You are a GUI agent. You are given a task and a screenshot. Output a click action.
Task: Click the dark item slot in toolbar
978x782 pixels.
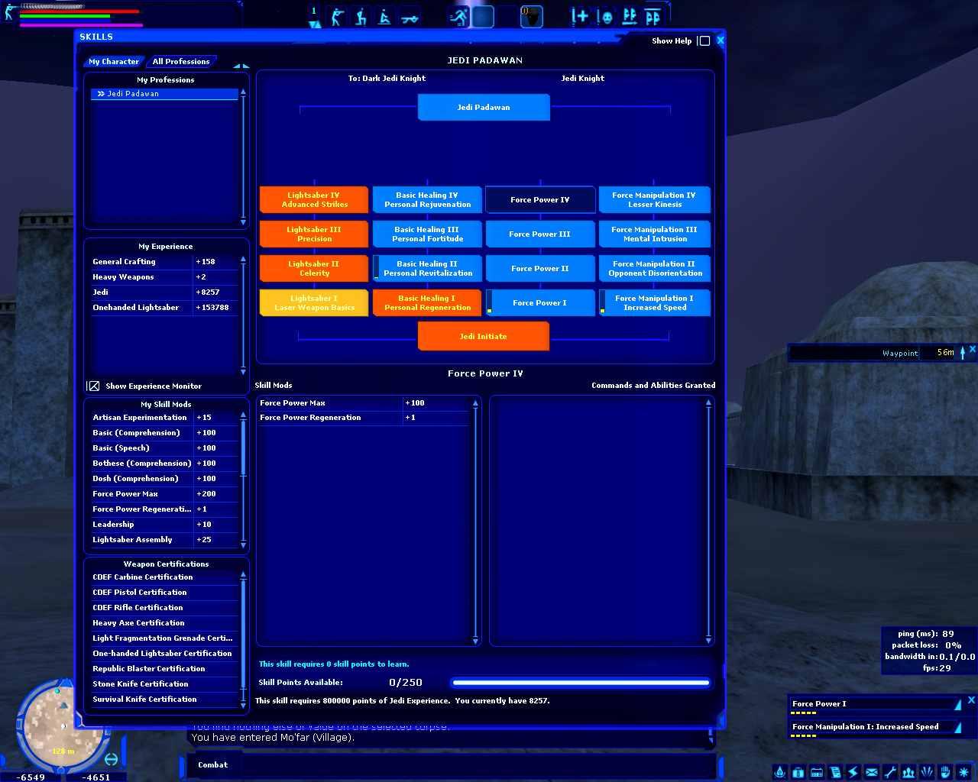(x=532, y=16)
